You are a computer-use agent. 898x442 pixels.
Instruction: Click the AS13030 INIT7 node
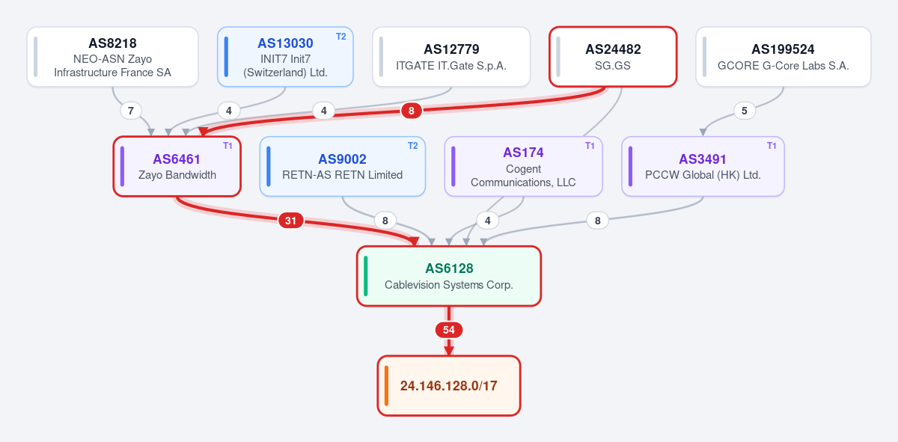pos(285,57)
